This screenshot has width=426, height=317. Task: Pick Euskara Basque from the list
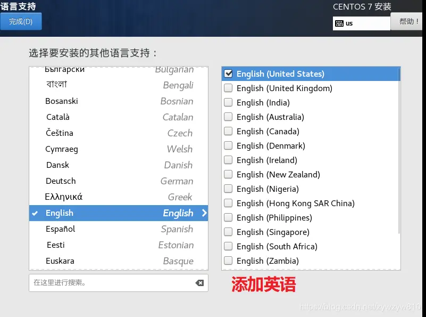[119, 261]
